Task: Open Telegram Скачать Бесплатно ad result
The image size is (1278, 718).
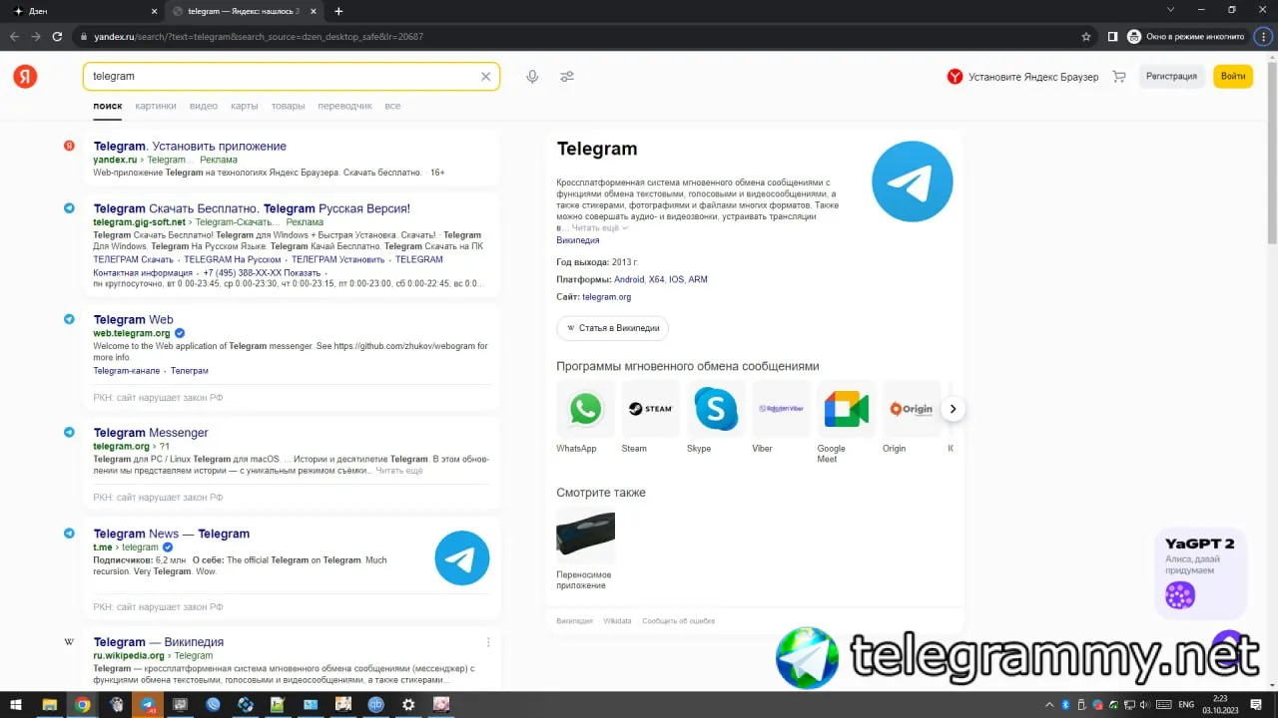Action: 252,208
